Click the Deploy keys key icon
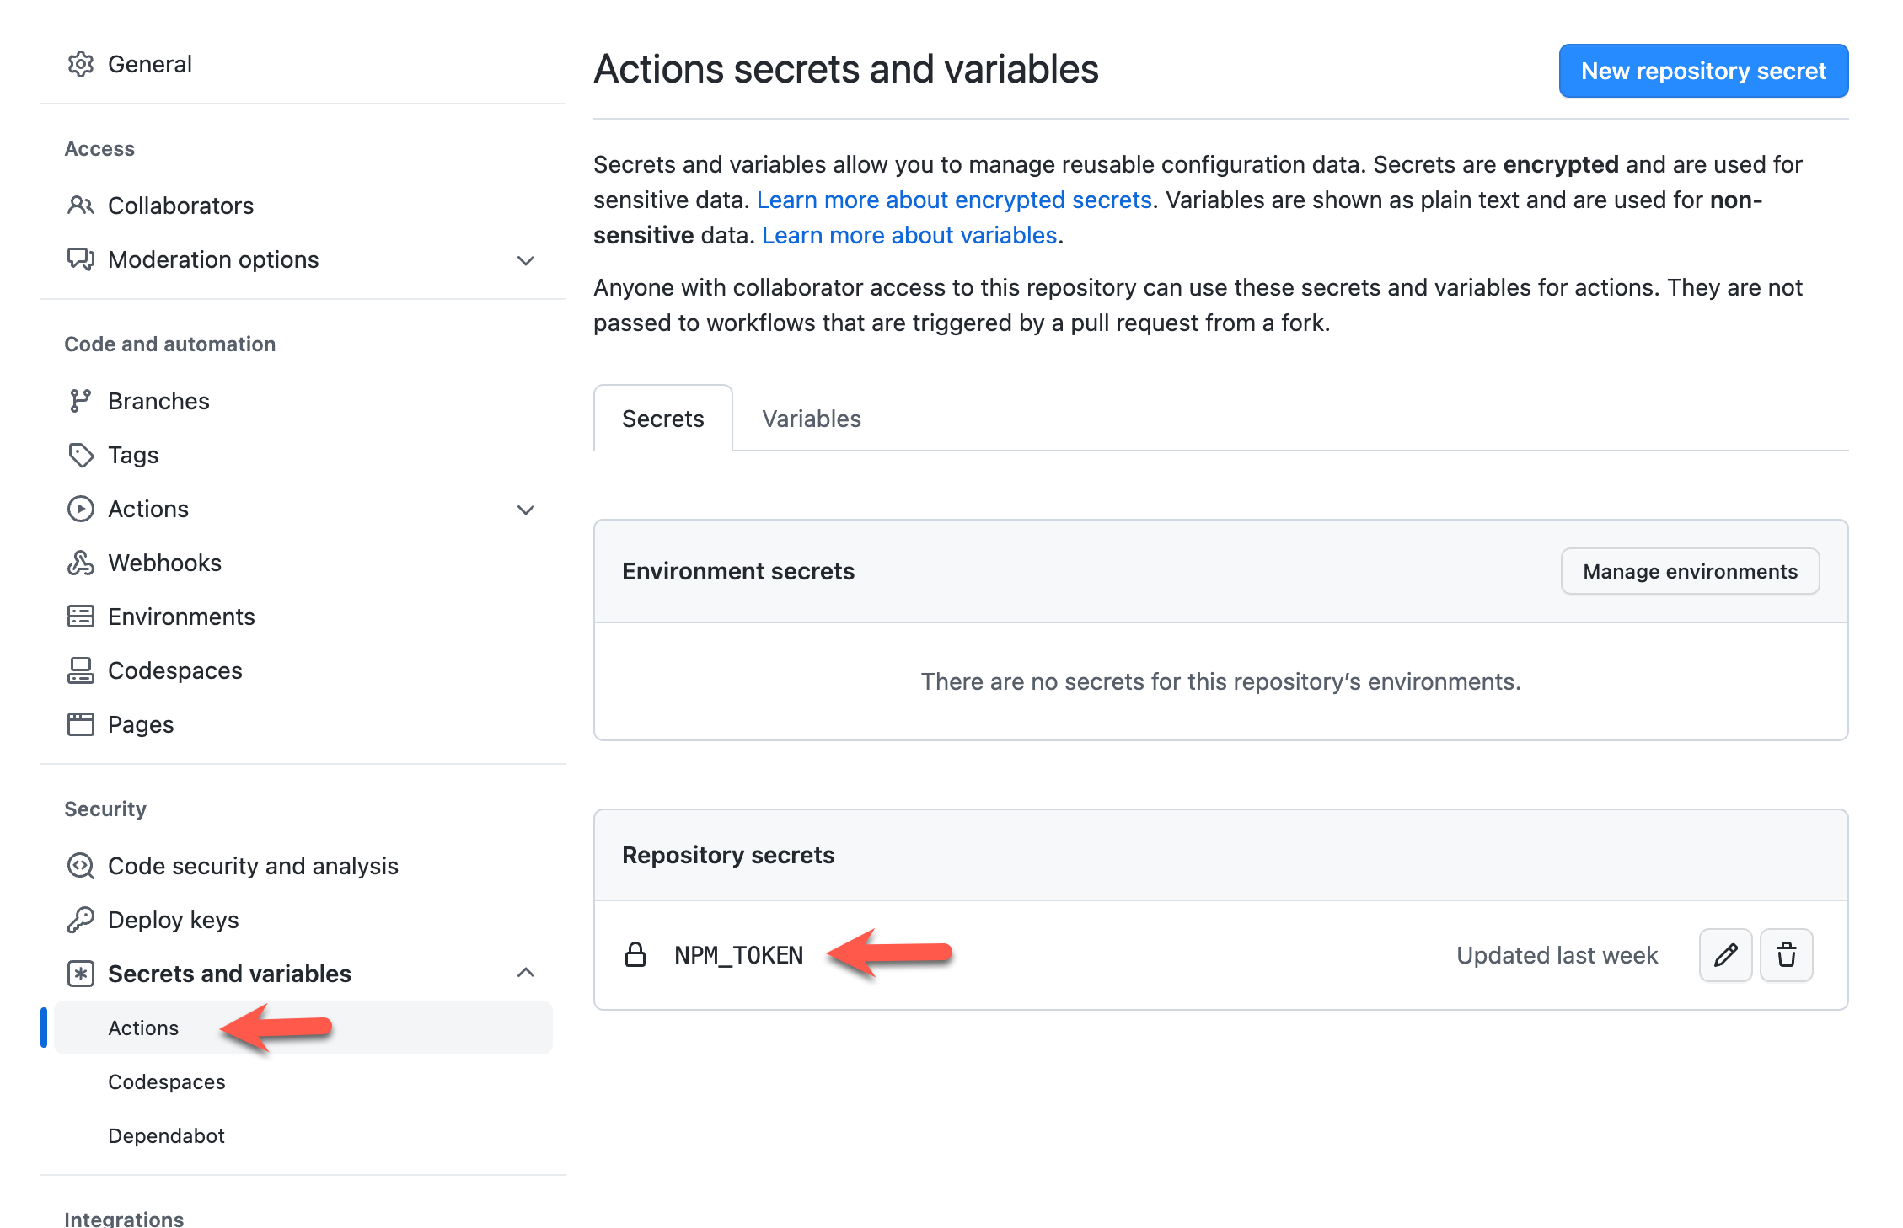The height and width of the screenshot is (1228, 1903). [81, 920]
